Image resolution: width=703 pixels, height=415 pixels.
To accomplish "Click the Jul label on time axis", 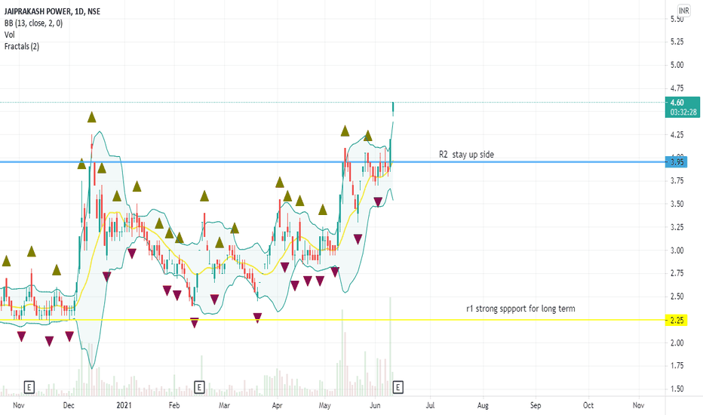I will tap(430, 405).
